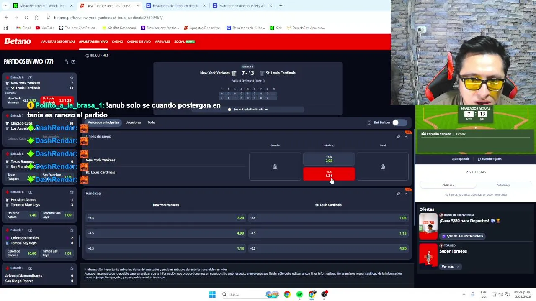Screen dimensions: 536x301
Task: Open the browser apps grid icon
Action: tap(6, 28)
